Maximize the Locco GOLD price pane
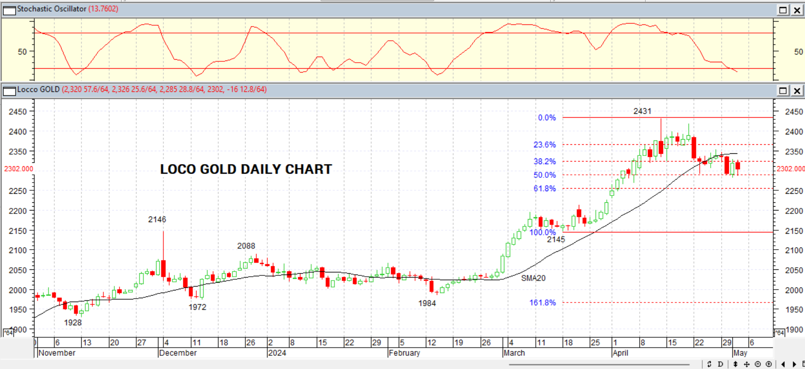The image size is (805, 369). (x=783, y=91)
